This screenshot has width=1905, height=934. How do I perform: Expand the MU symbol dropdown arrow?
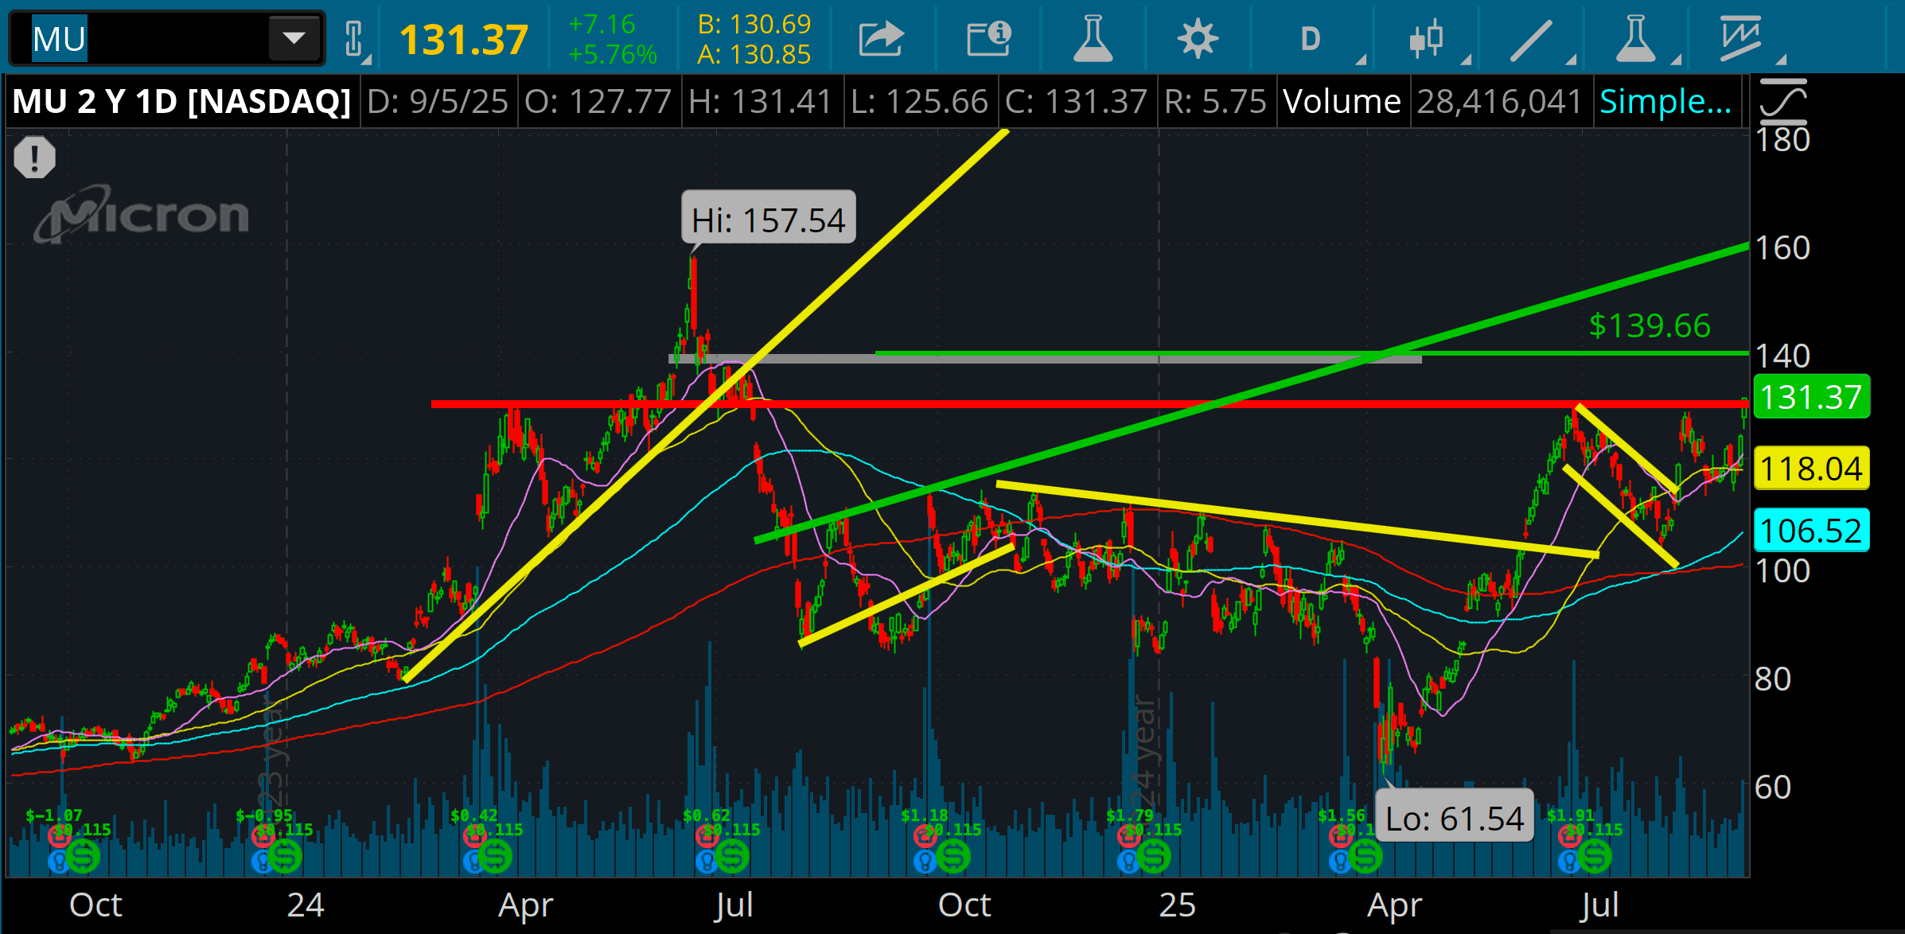point(294,38)
